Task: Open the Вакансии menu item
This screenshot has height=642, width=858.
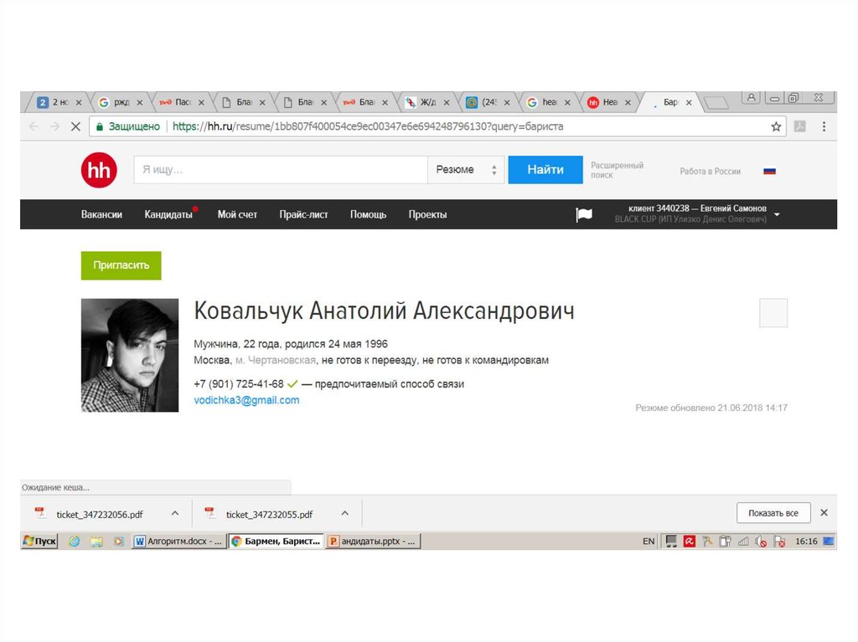Action: coord(101,214)
